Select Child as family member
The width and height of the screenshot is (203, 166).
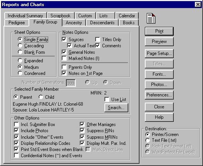(41, 97)
